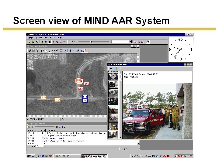Select red E65 unit marker on map
The height and width of the screenshot is (164, 219).
87,84
